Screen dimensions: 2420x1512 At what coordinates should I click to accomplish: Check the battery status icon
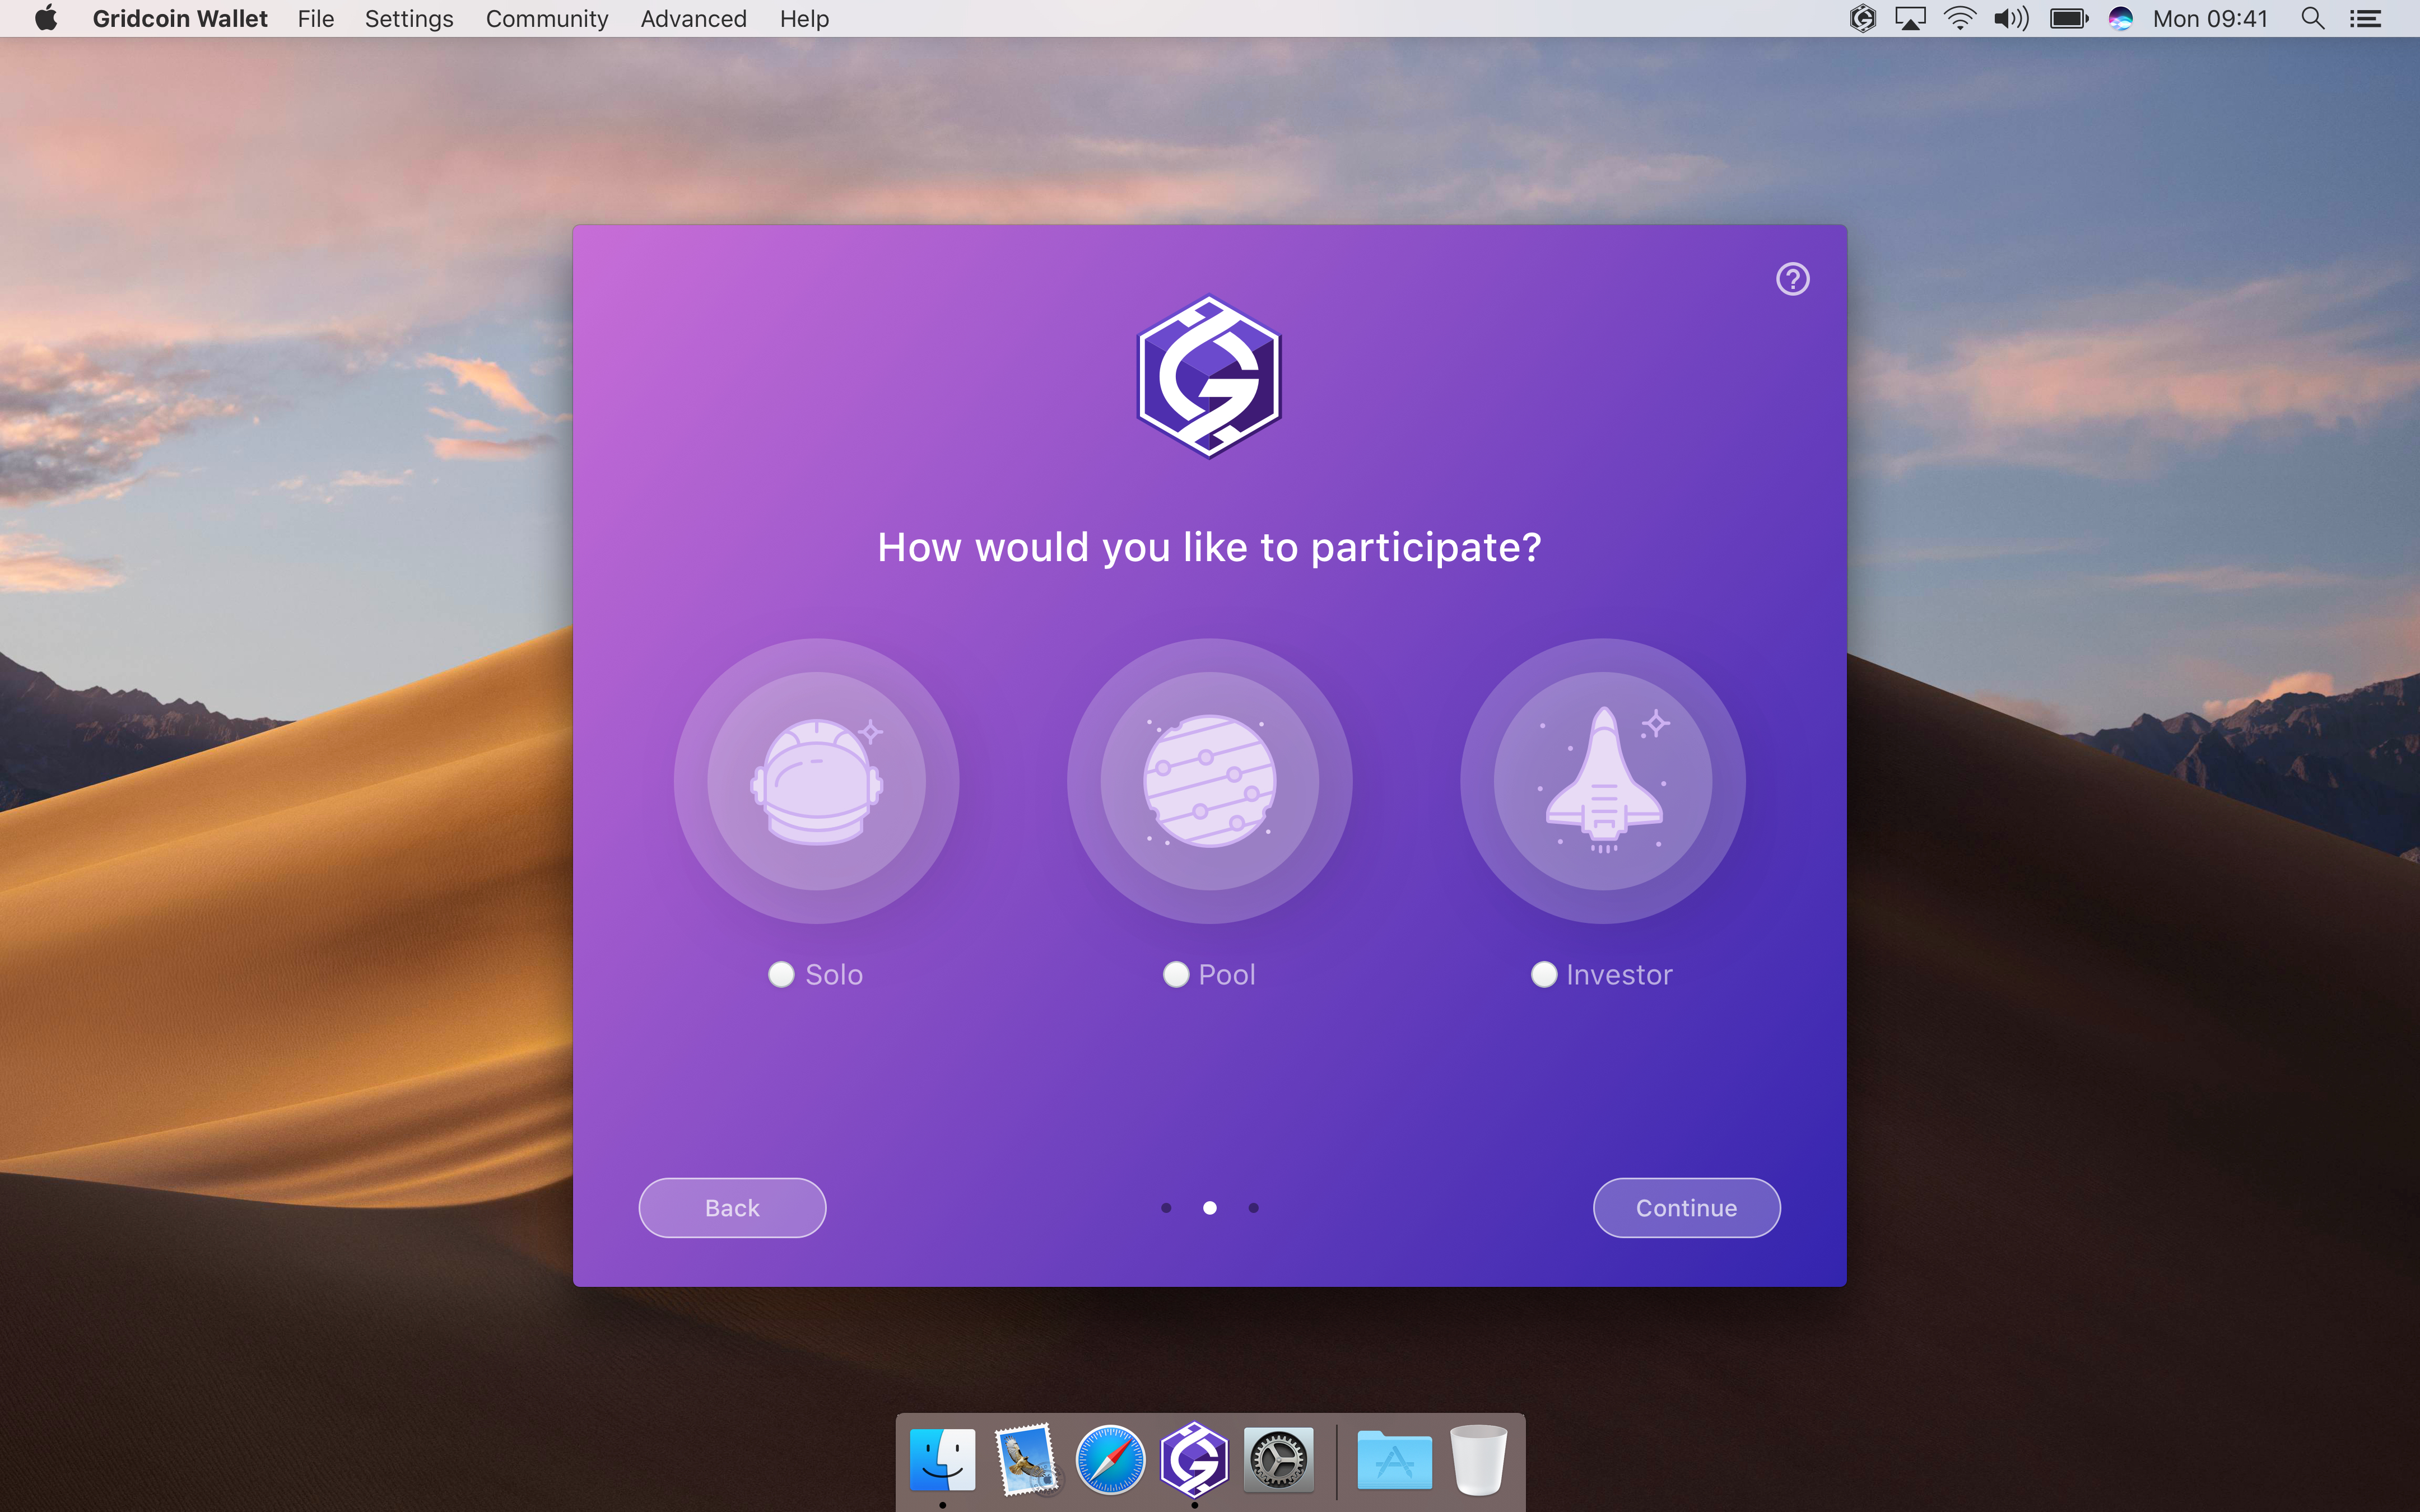click(x=2068, y=19)
